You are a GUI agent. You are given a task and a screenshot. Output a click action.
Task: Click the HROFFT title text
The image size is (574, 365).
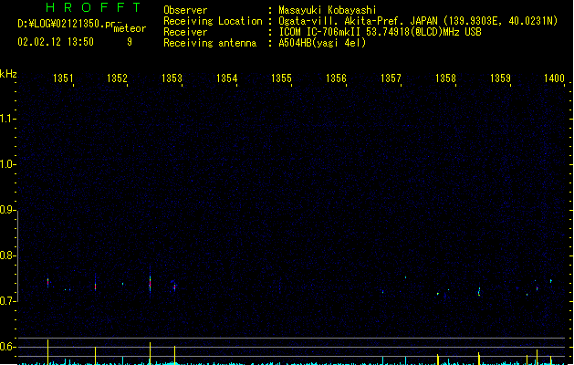(x=94, y=7)
